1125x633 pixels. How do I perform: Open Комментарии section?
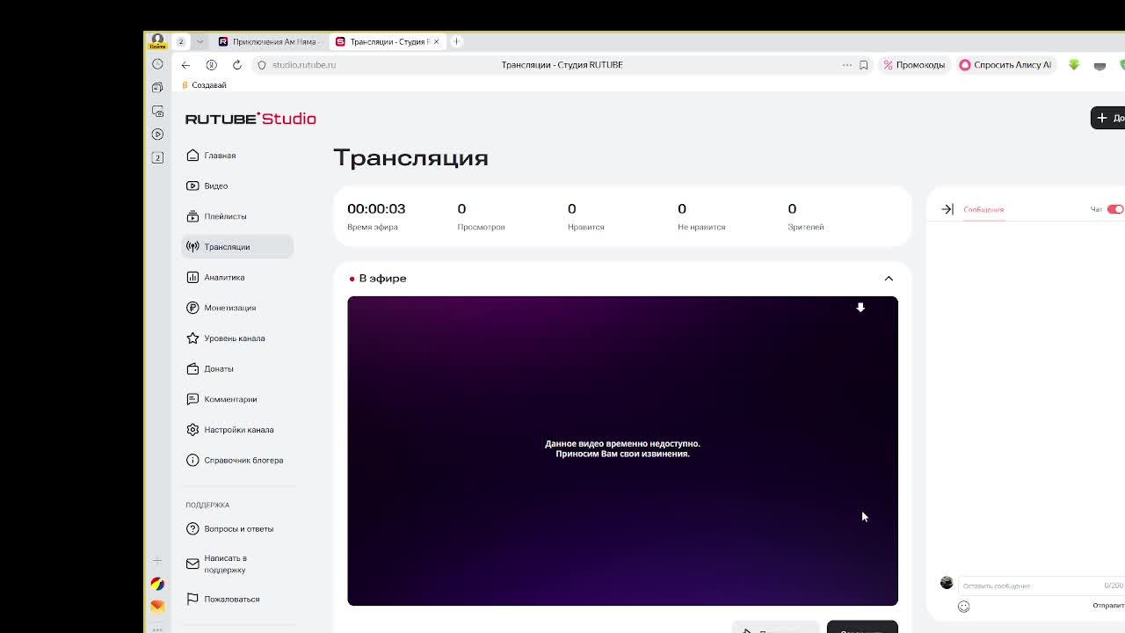tap(230, 399)
